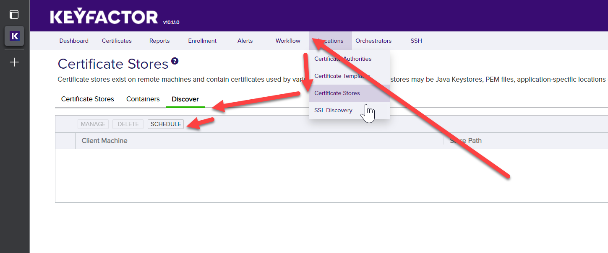Click the sidebar panel layout icon
The width and height of the screenshot is (608, 253).
(14, 14)
